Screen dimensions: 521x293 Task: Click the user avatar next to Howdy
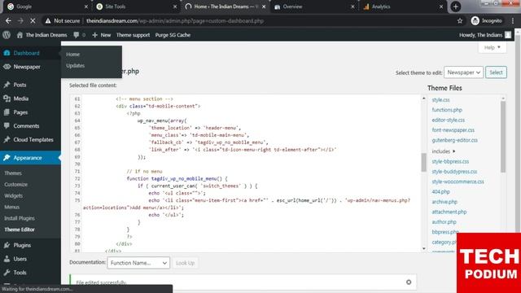tap(508, 35)
